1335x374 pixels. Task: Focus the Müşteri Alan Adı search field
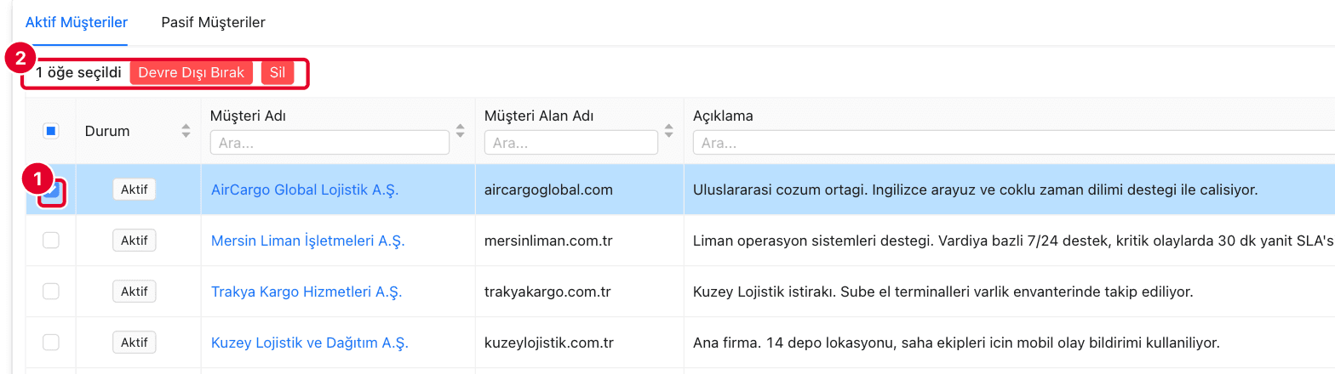tap(571, 143)
